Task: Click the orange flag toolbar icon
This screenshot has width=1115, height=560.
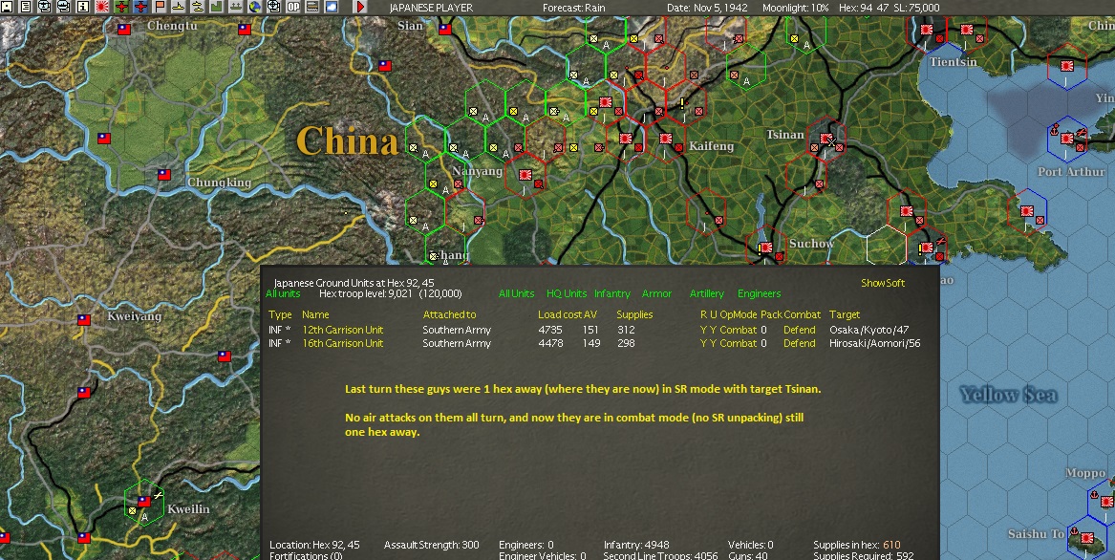Action: 160,7
